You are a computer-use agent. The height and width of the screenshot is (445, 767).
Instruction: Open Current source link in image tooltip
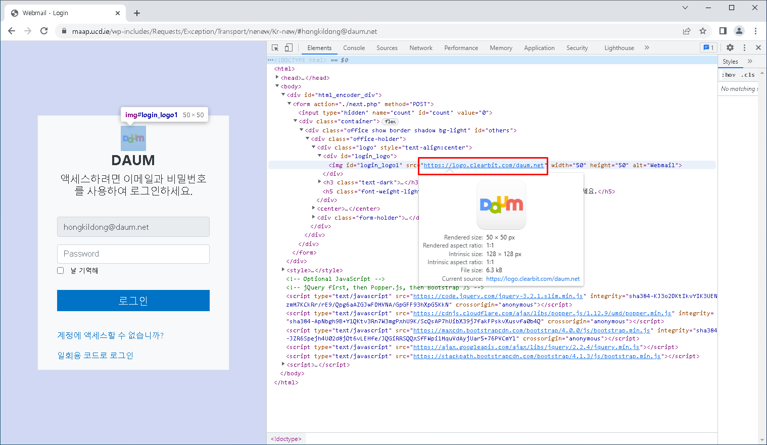[x=533, y=279]
